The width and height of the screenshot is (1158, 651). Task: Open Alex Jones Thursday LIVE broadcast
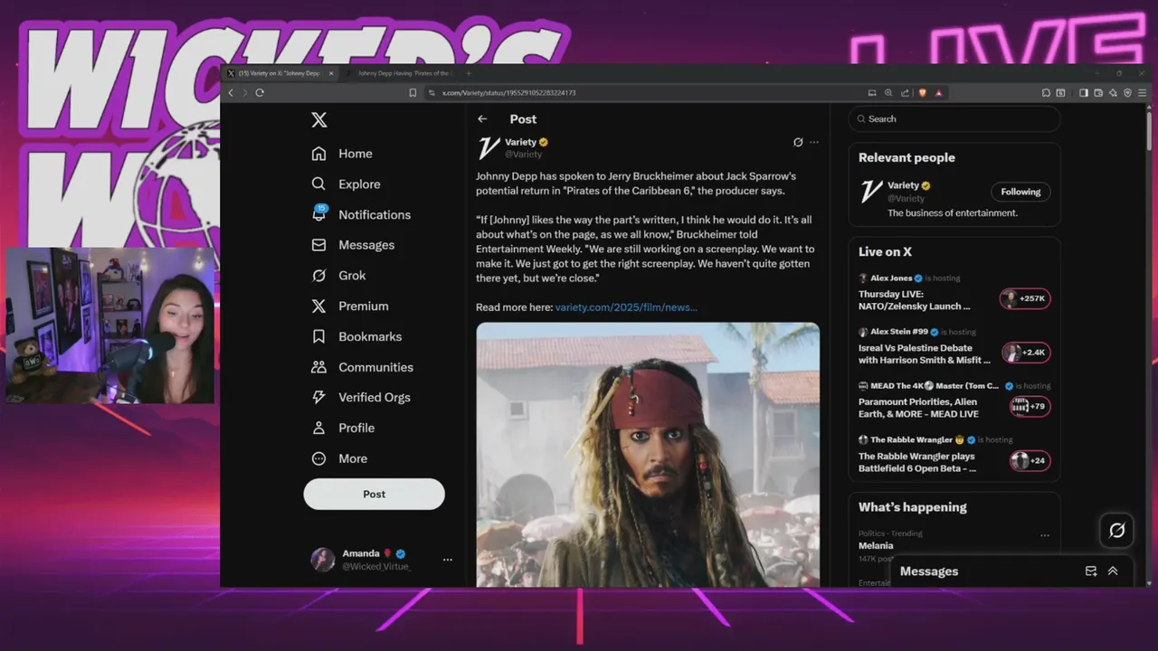coord(915,300)
